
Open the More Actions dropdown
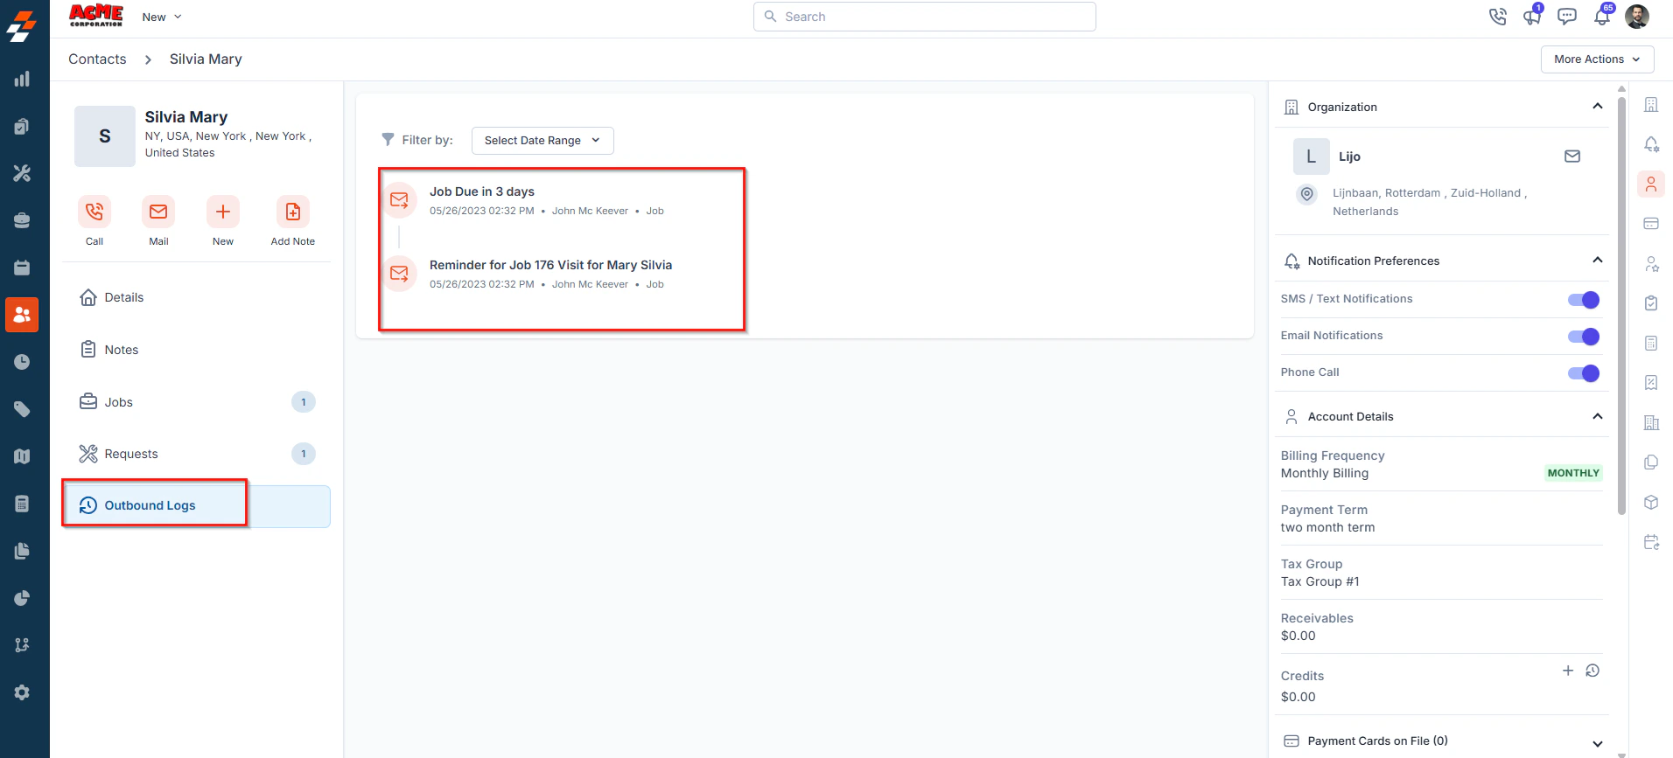pos(1597,59)
